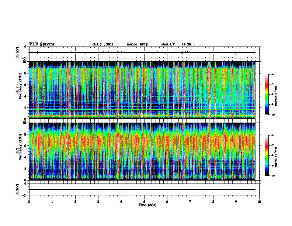Click the 'start UT = 14:30:1' label
Screen dimensions: 292x226
(x=178, y=44)
